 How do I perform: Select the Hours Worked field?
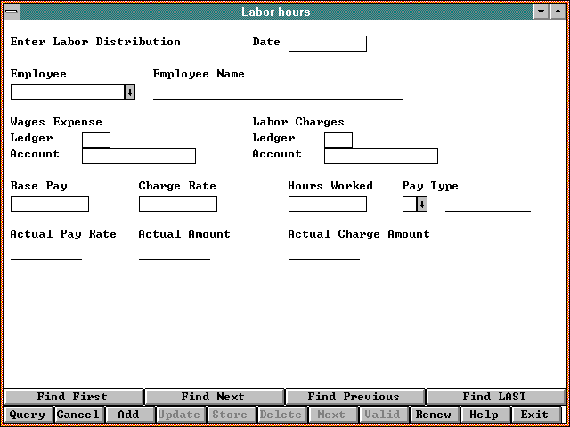(327, 204)
